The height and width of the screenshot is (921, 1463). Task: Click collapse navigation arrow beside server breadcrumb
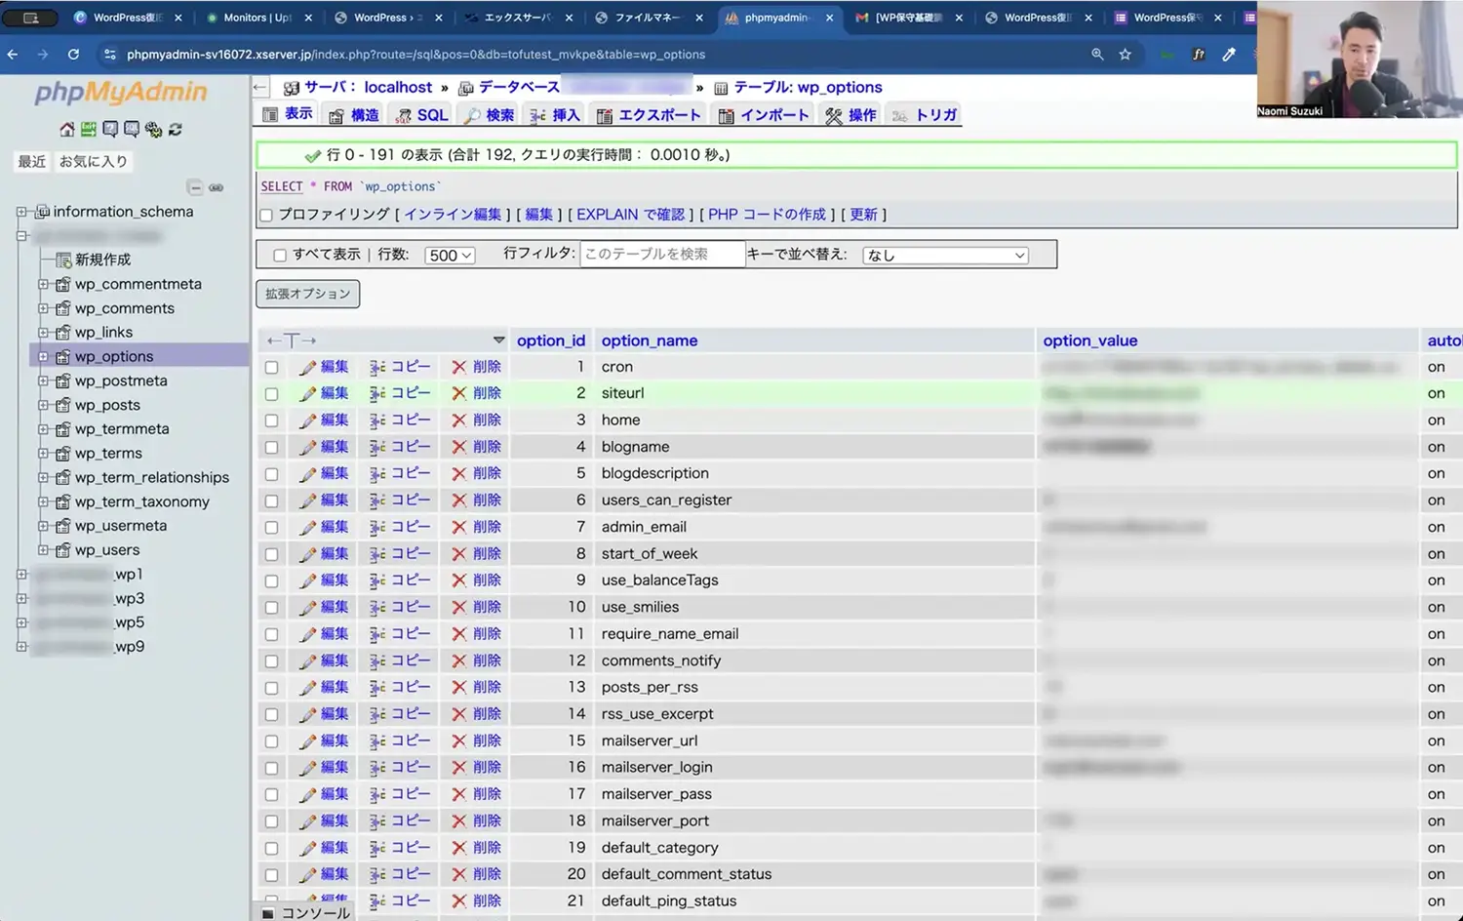[260, 87]
